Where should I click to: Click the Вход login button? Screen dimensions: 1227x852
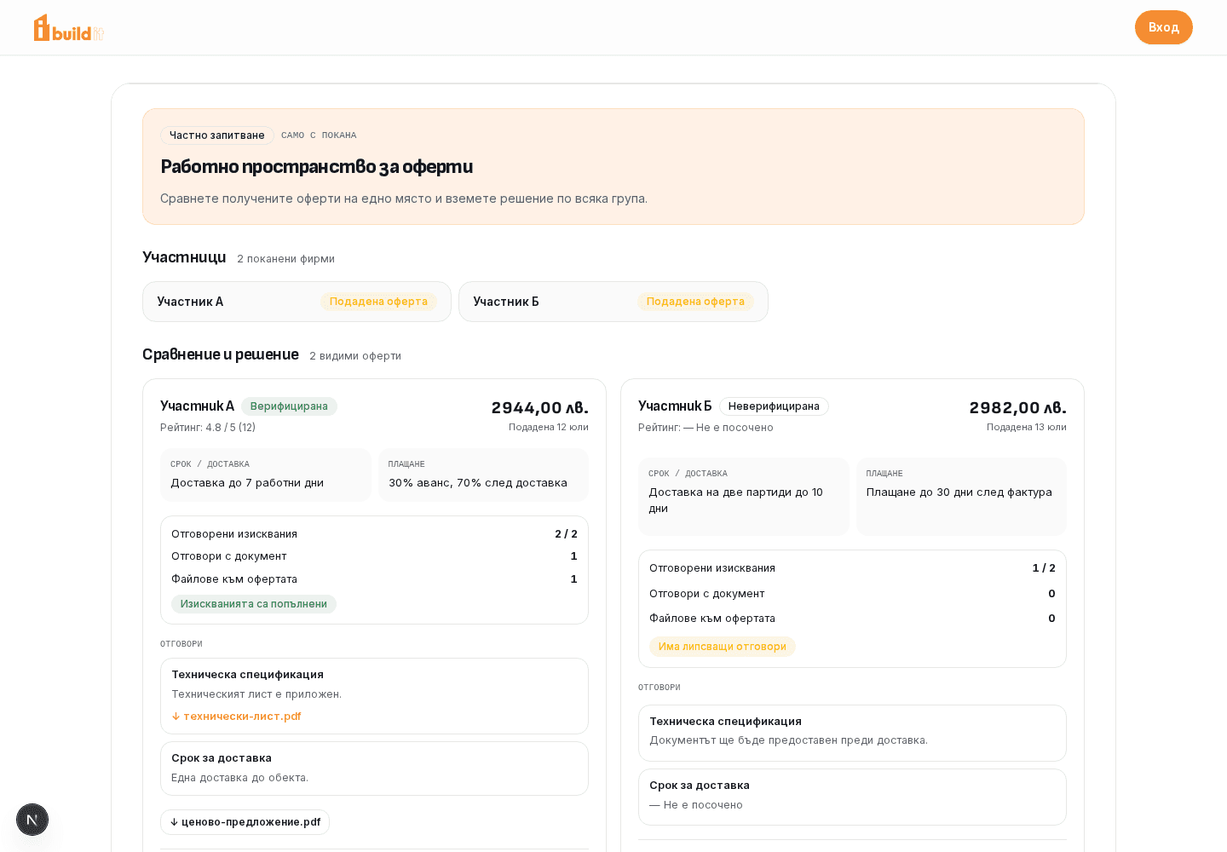coord(1163,27)
